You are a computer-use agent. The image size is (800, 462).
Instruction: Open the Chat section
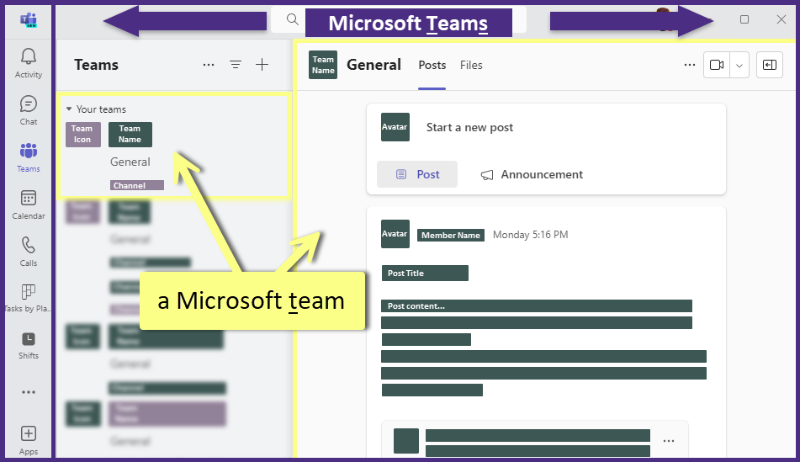click(28, 110)
